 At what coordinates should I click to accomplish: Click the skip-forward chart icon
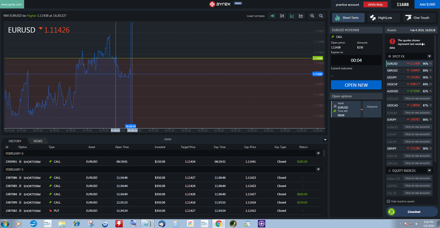tap(282, 16)
